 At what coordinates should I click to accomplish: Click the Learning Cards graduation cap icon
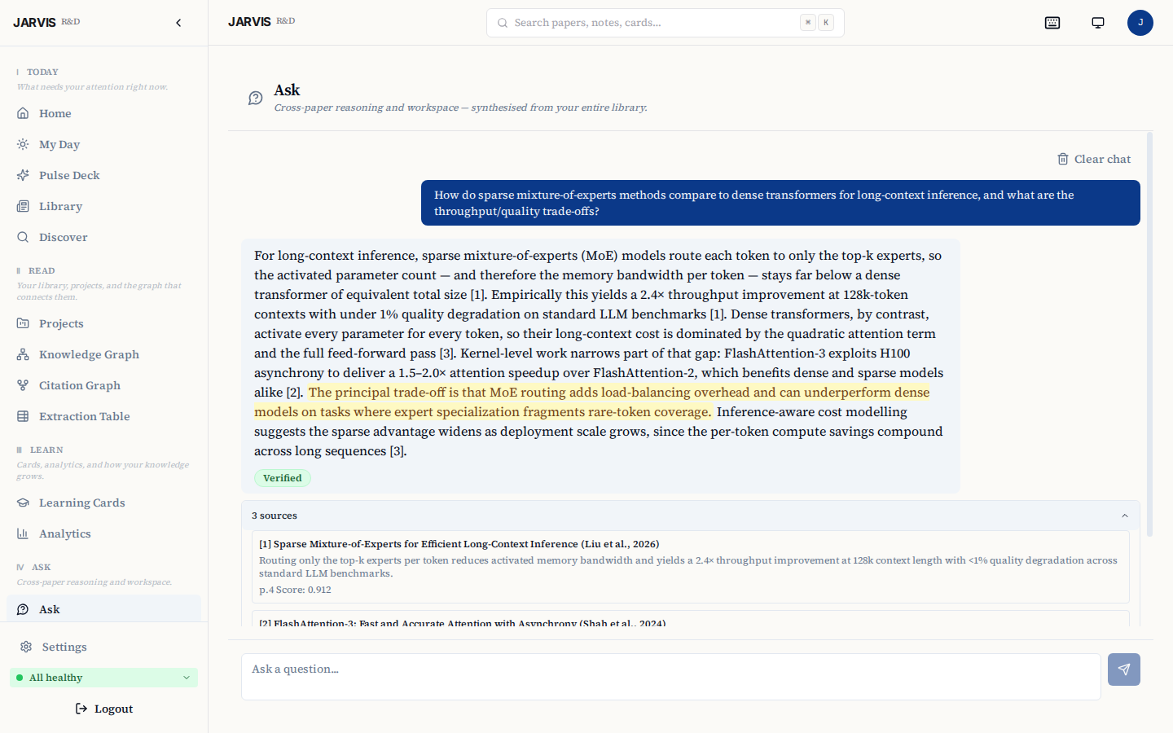click(x=23, y=503)
